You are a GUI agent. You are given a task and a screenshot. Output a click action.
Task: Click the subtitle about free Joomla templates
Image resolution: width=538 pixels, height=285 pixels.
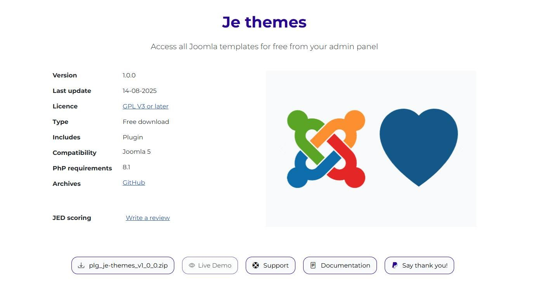pyautogui.click(x=264, y=47)
